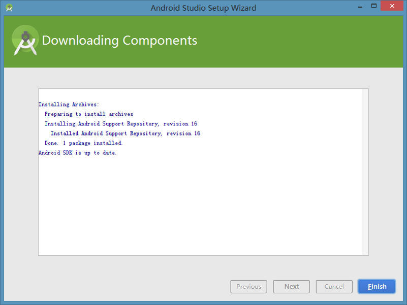
Task: Click the 'Downloading Components' heading
Action: pos(119,41)
